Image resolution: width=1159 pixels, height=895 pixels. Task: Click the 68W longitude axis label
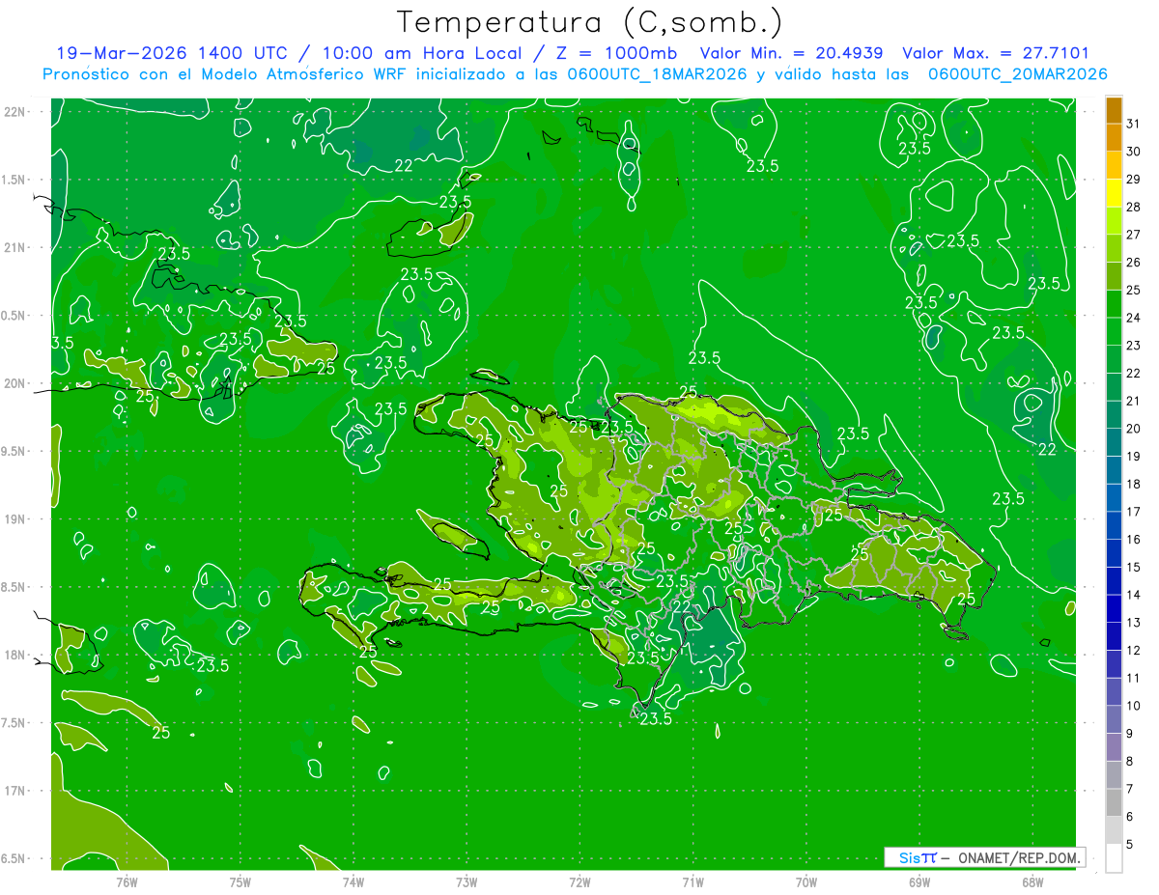[1032, 881]
